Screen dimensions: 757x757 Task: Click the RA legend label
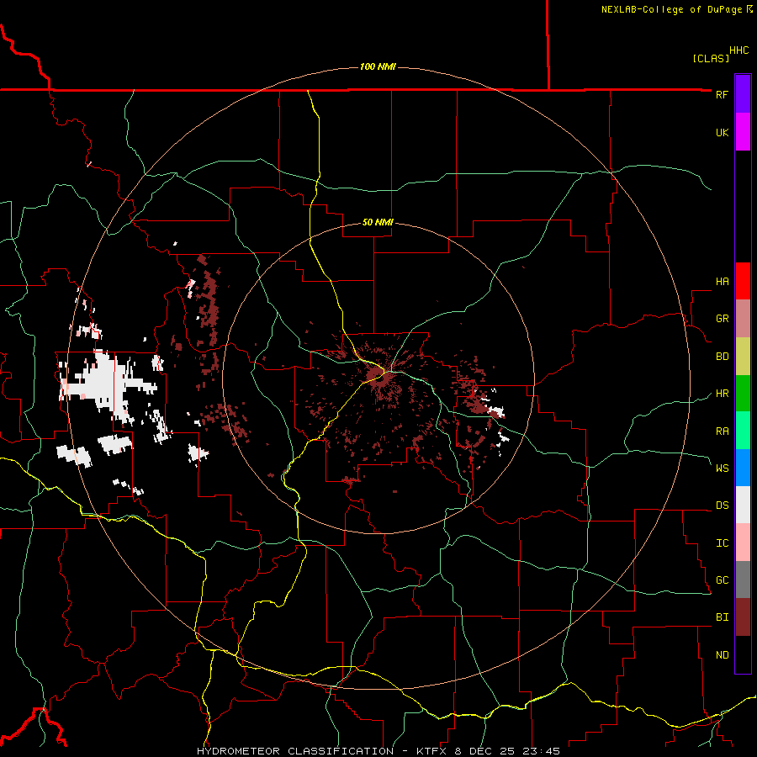tap(722, 431)
